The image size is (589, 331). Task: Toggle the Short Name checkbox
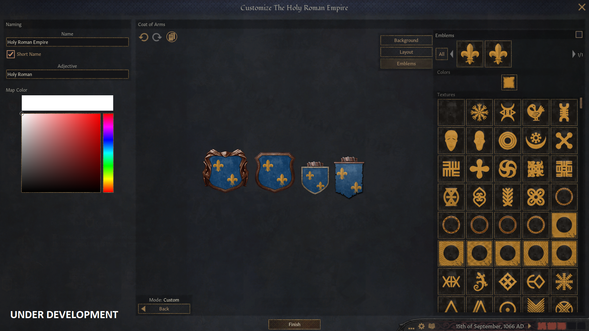pyautogui.click(x=11, y=54)
